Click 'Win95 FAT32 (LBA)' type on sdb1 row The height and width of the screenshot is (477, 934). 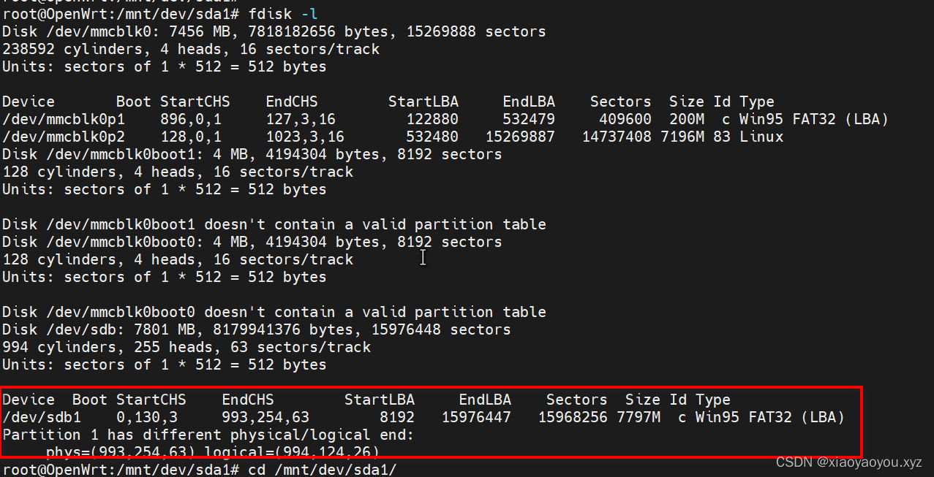pyautogui.click(x=770, y=417)
